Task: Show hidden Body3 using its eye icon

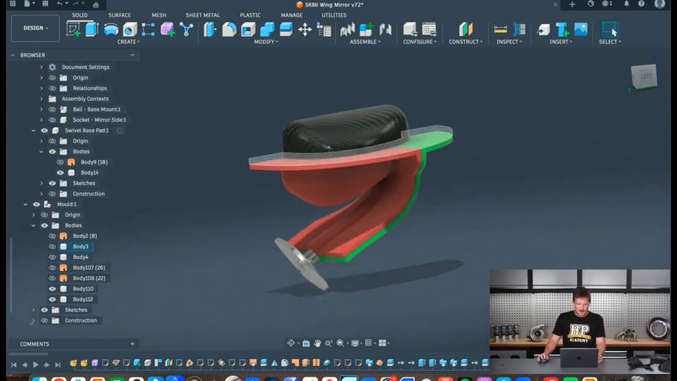Action: point(52,247)
